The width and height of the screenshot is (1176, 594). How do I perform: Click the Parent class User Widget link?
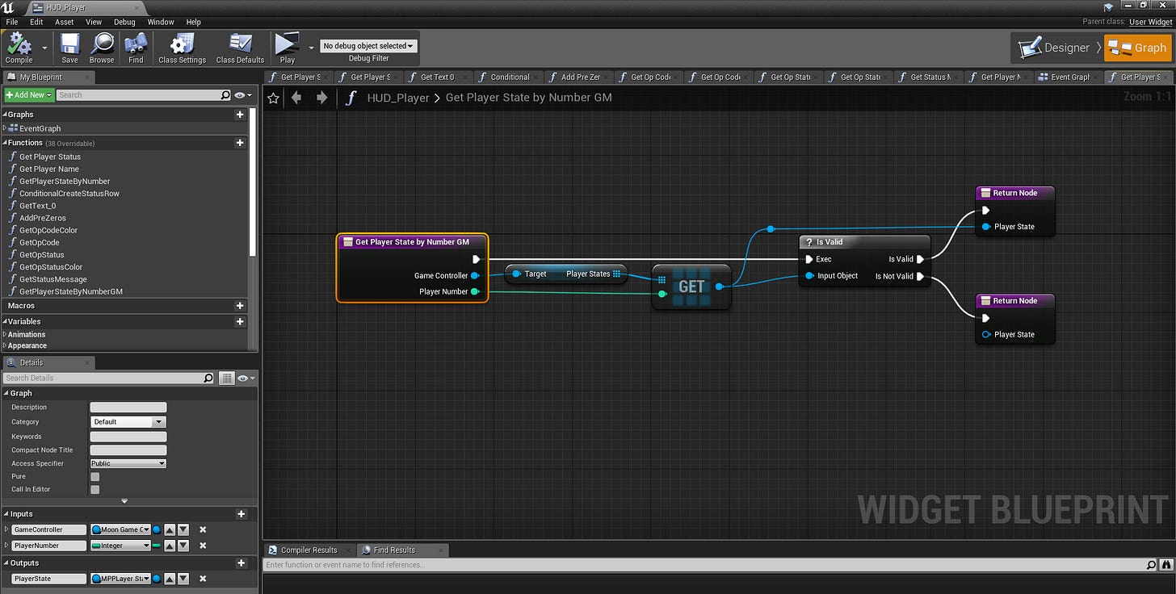(1149, 22)
